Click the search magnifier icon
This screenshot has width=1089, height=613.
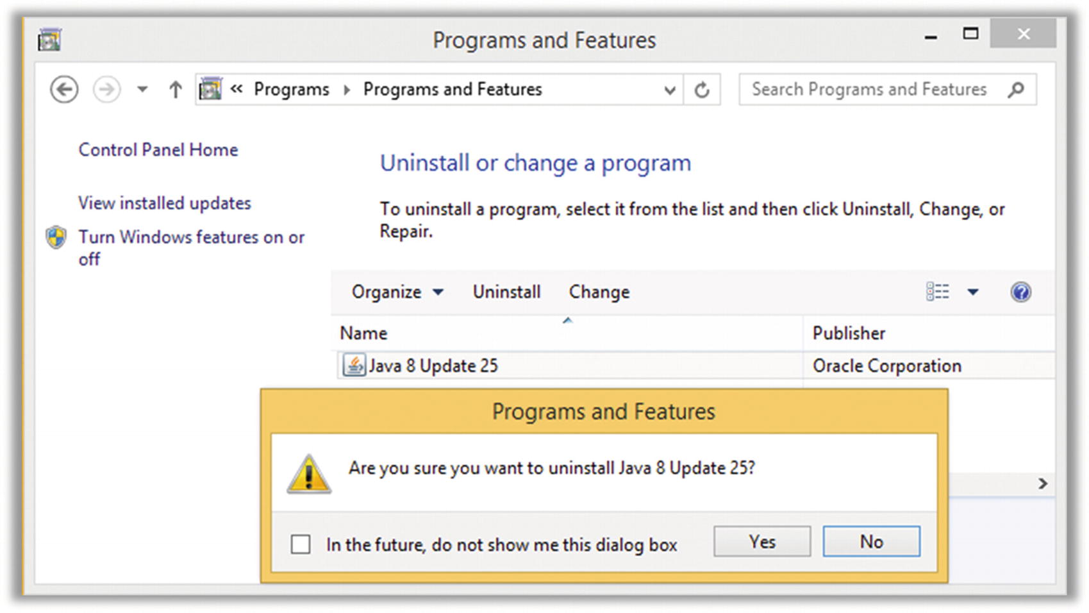pos(1016,90)
